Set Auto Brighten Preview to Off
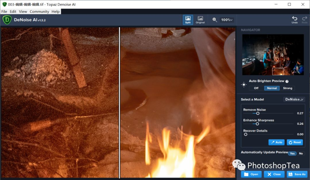The height and width of the screenshot is (180, 310). (x=256, y=88)
